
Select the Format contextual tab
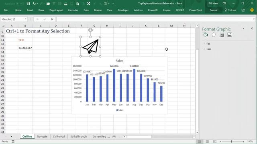(214, 10)
